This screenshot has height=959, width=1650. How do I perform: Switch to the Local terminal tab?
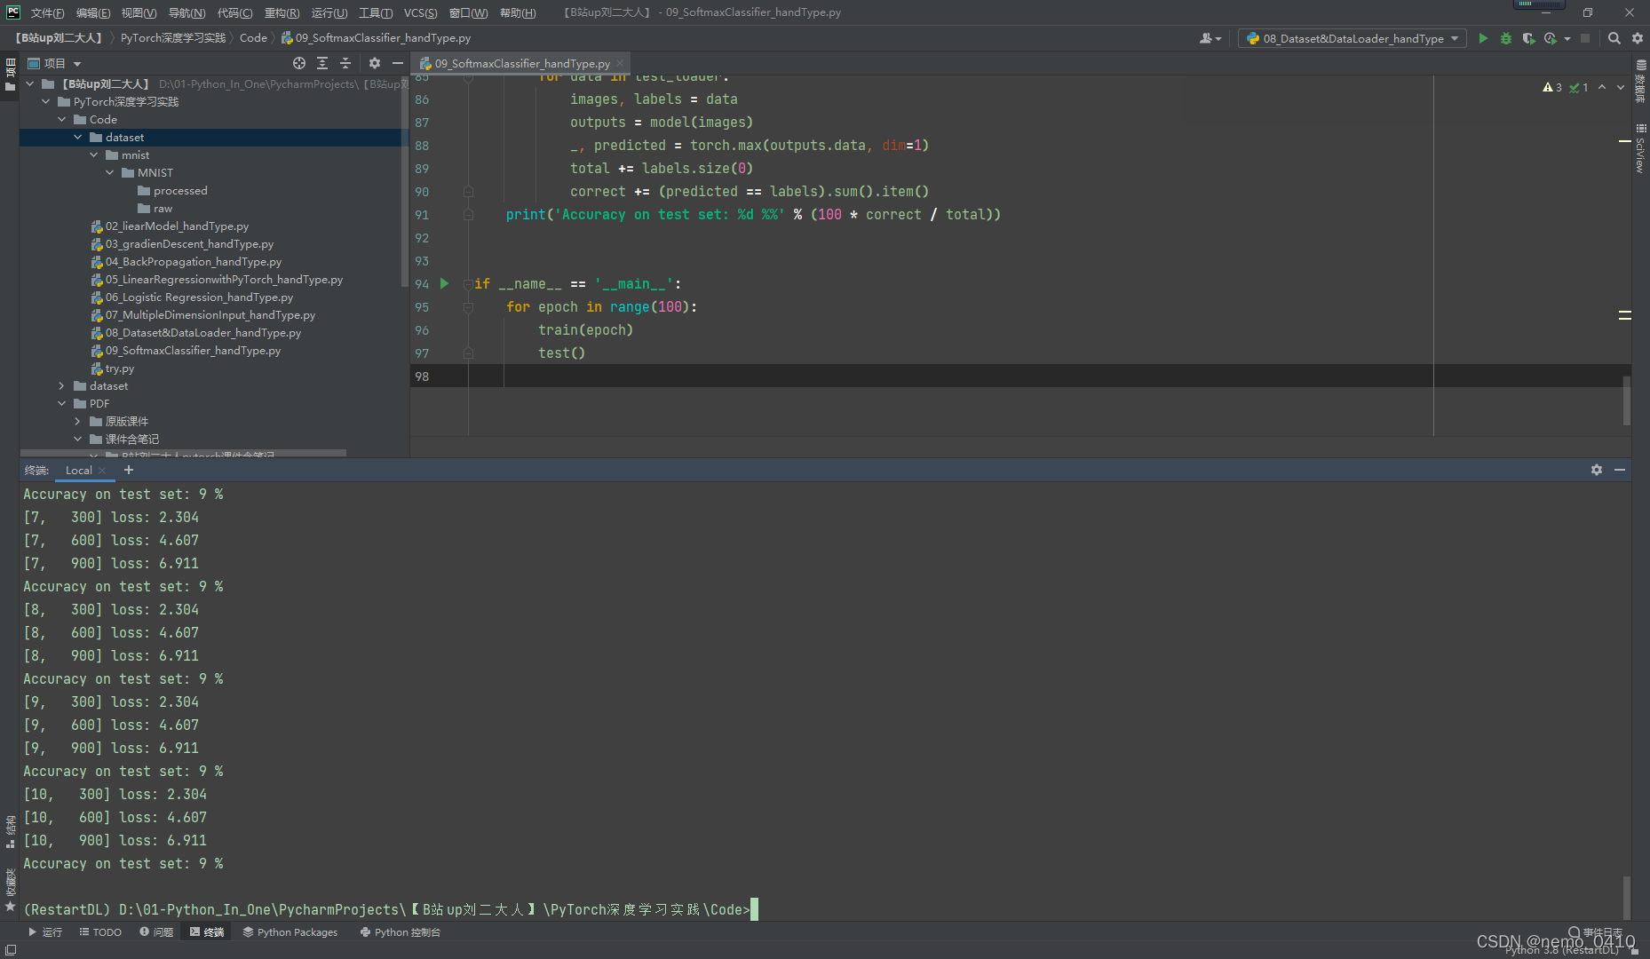(x=78, y=470)
